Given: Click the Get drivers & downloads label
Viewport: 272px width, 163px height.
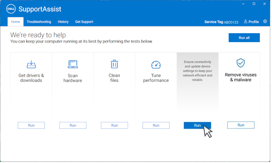Looking at the screenshot, I should coord(31,78).
